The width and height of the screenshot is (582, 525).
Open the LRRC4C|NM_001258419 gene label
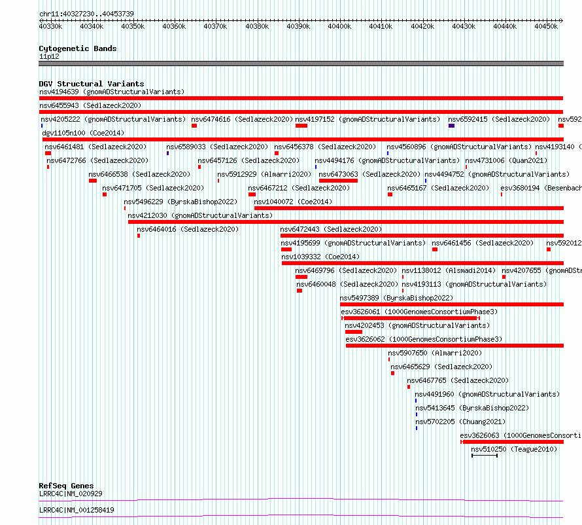click(77, 510)
